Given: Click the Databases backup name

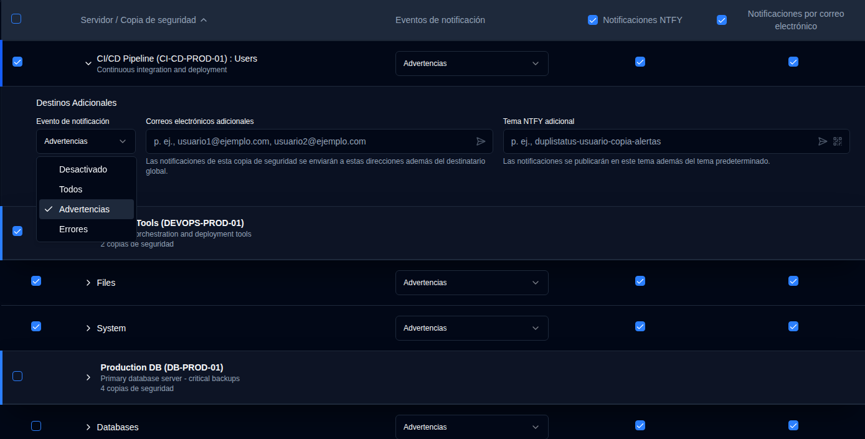Looking at the screenshot, I should (118, 427).
